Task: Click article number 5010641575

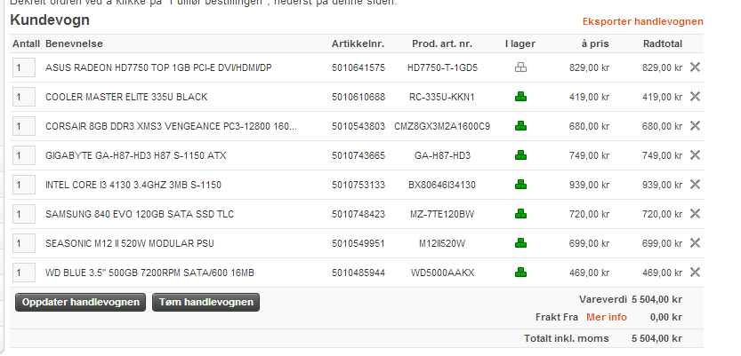Action: click(x=358, y=67)
